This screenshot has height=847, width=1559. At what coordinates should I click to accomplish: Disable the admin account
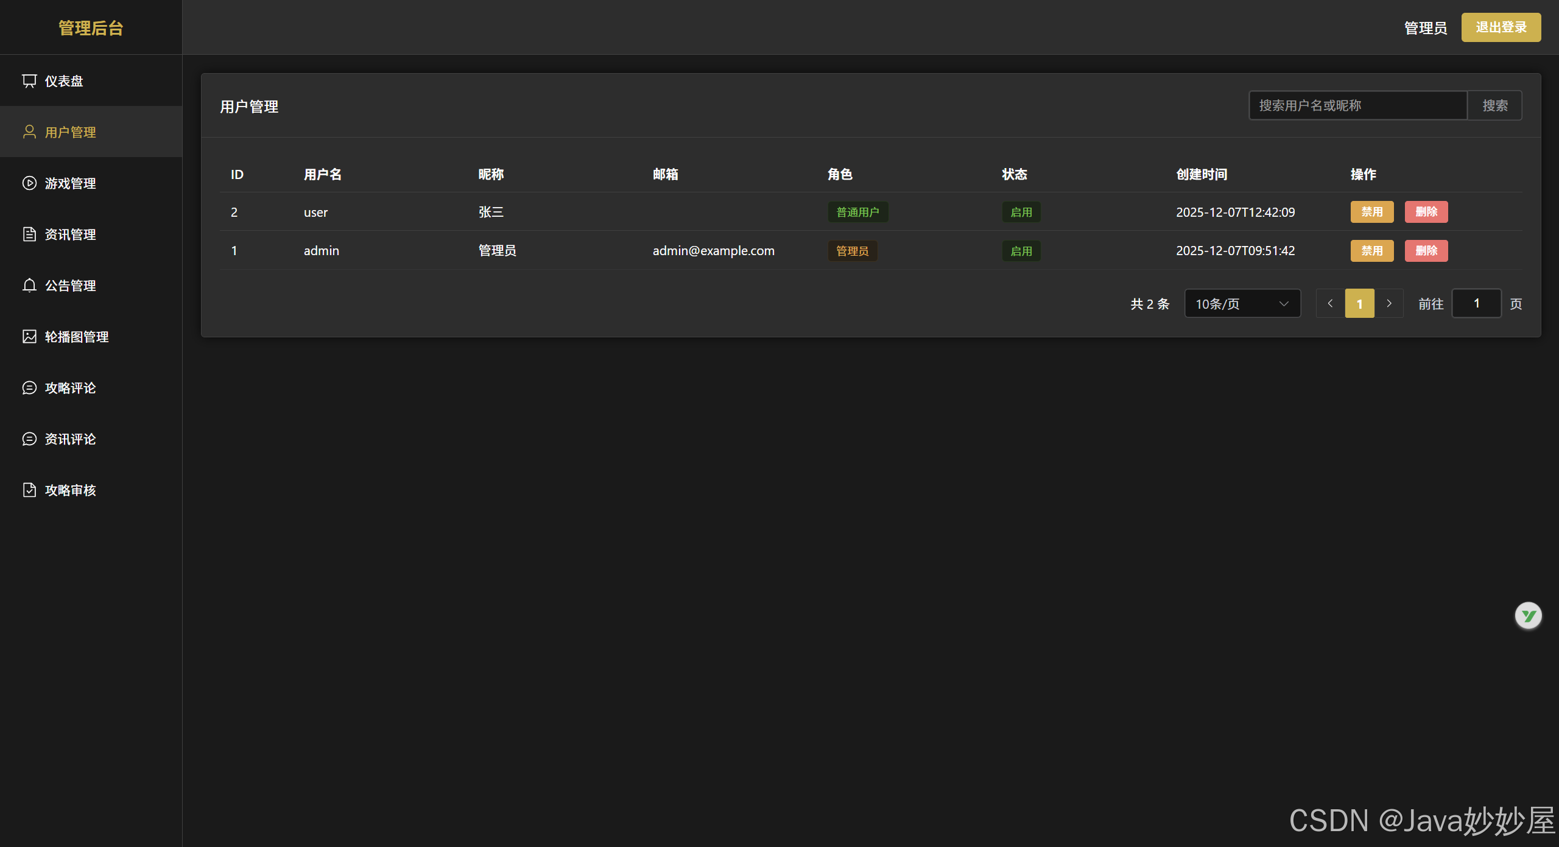coord(1371,251)
